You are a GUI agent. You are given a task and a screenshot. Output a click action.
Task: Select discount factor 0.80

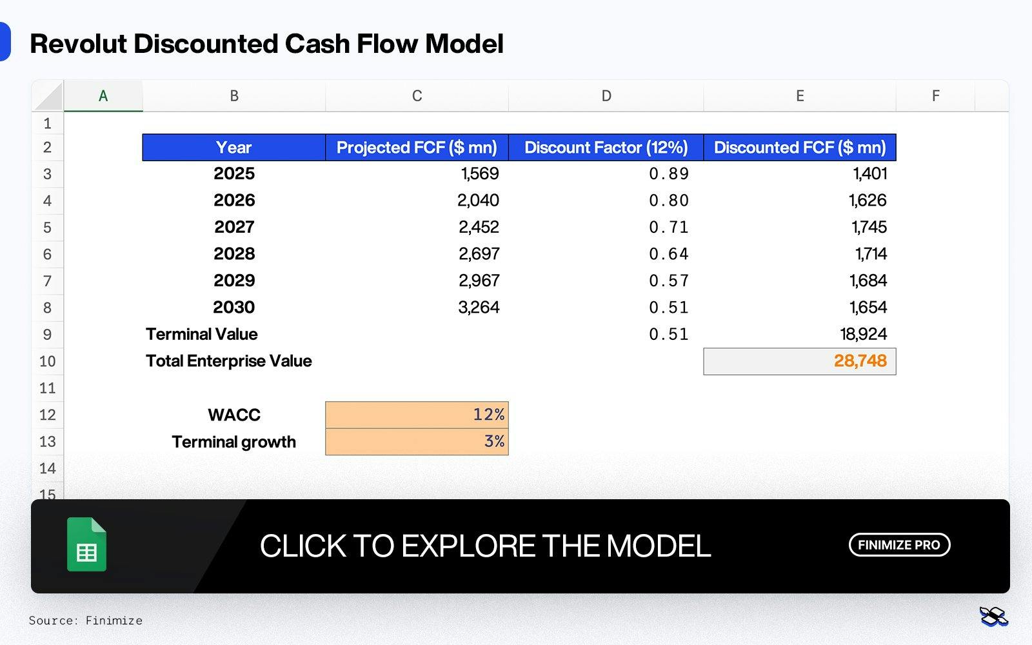[x=606, y=201]
